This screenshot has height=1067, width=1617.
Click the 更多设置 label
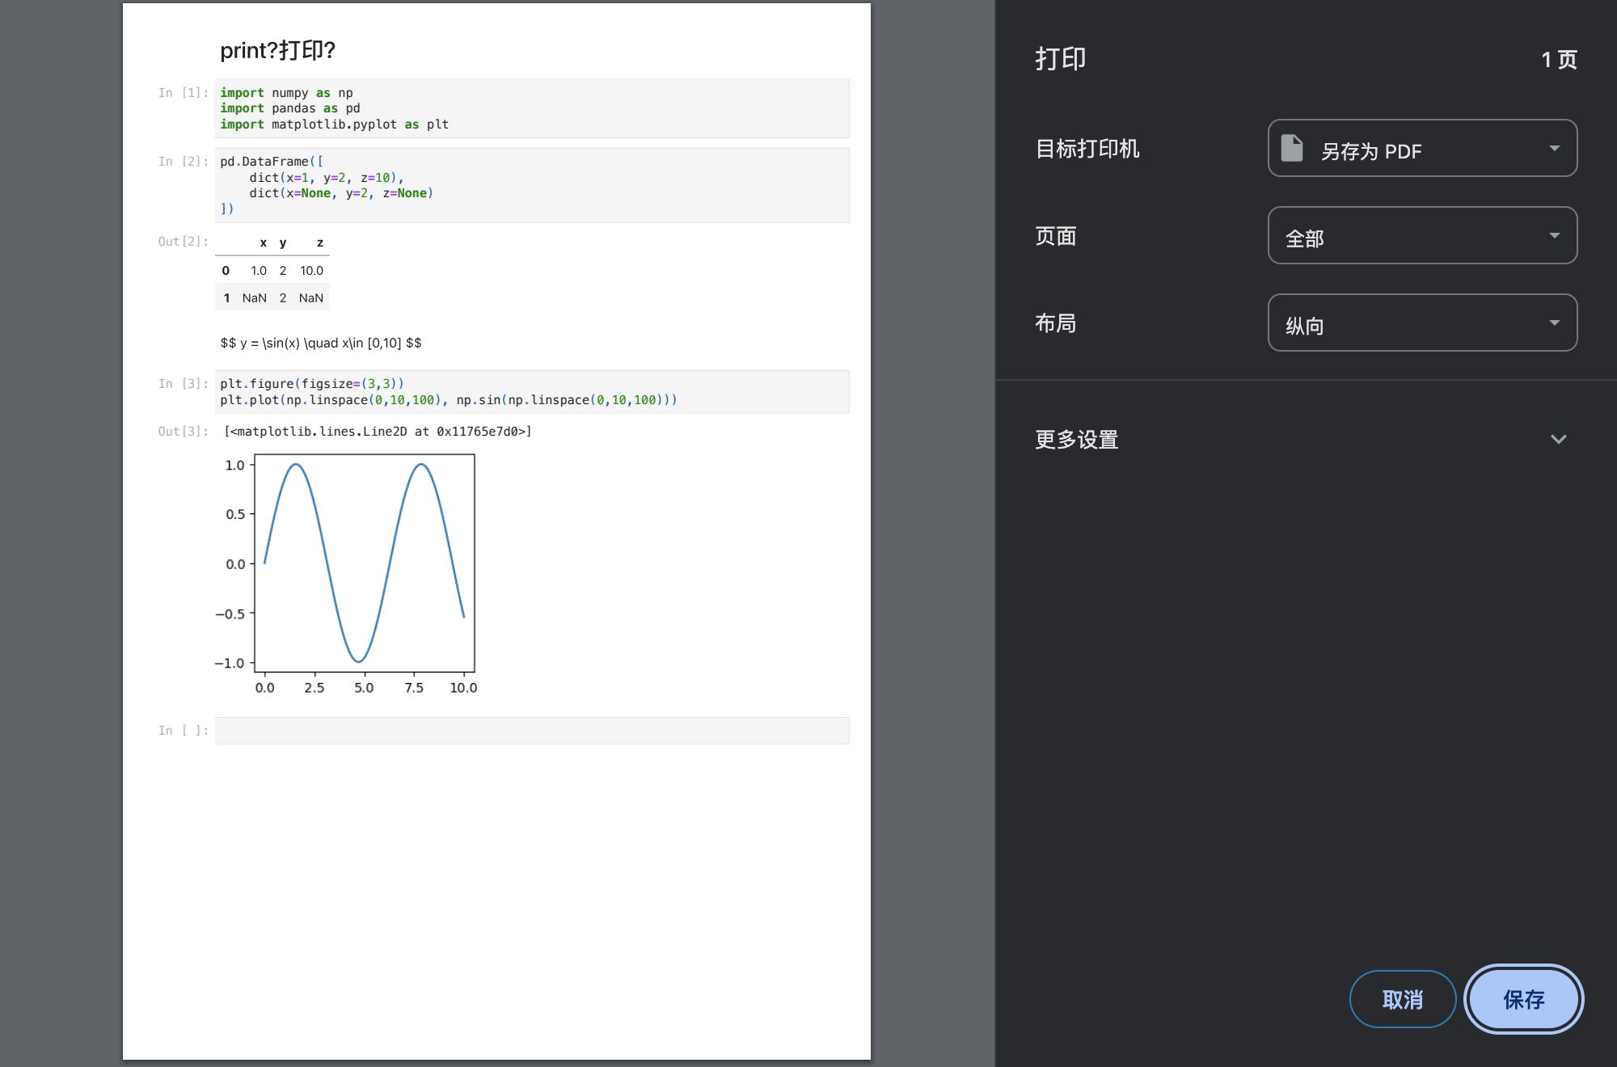tap(1077, 440)
